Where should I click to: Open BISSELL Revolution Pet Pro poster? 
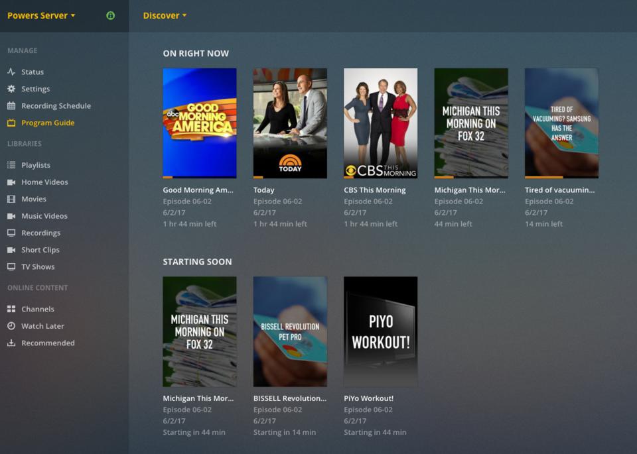tap(290, 331)
